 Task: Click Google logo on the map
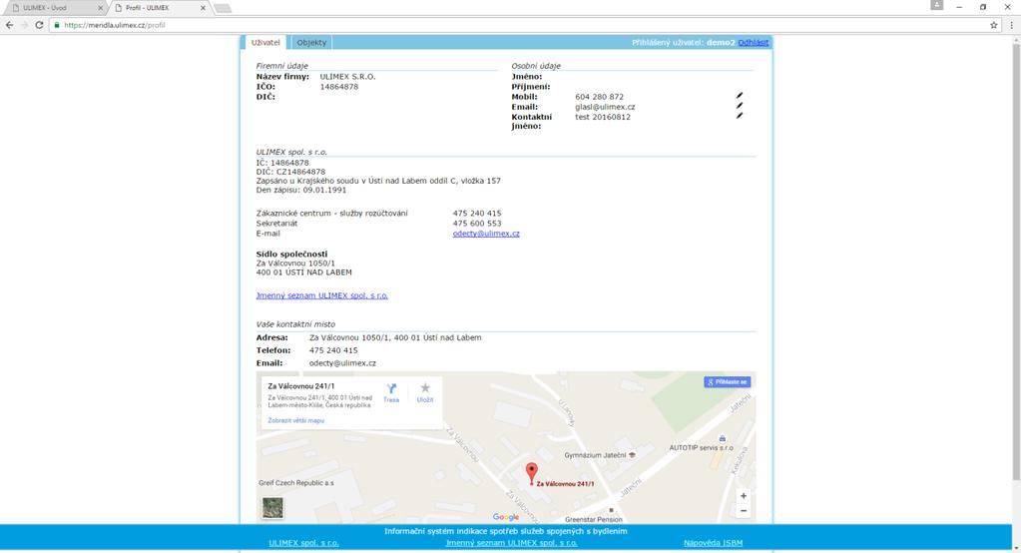click(x=506, y=517)
